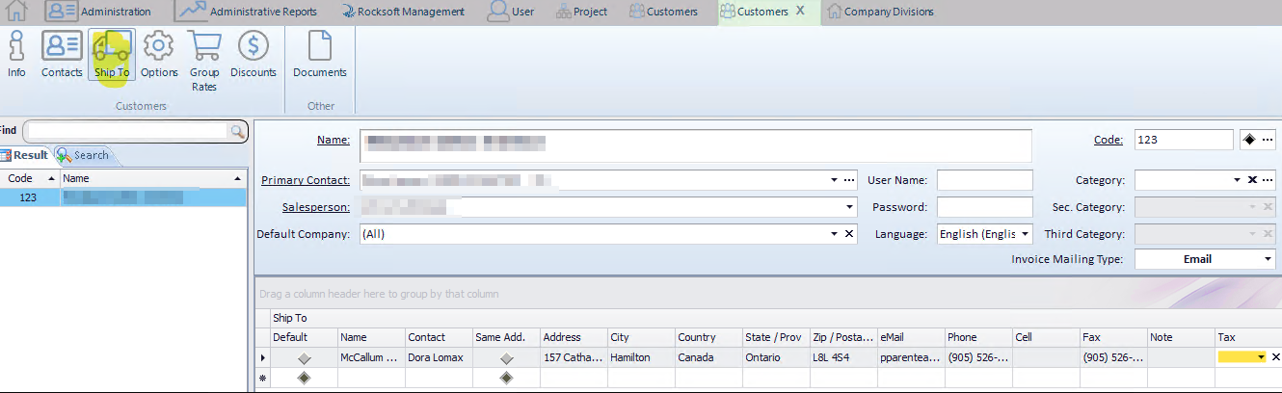Expand the Invoice Mailing Type dropdown
This screenshot has width=1282, height=393.
[1268, 260]
